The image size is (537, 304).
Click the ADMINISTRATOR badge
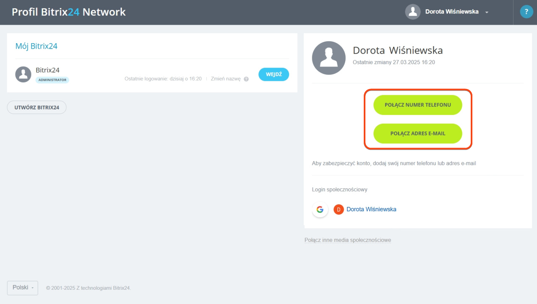pyautogui.click(x=52, y=80)
